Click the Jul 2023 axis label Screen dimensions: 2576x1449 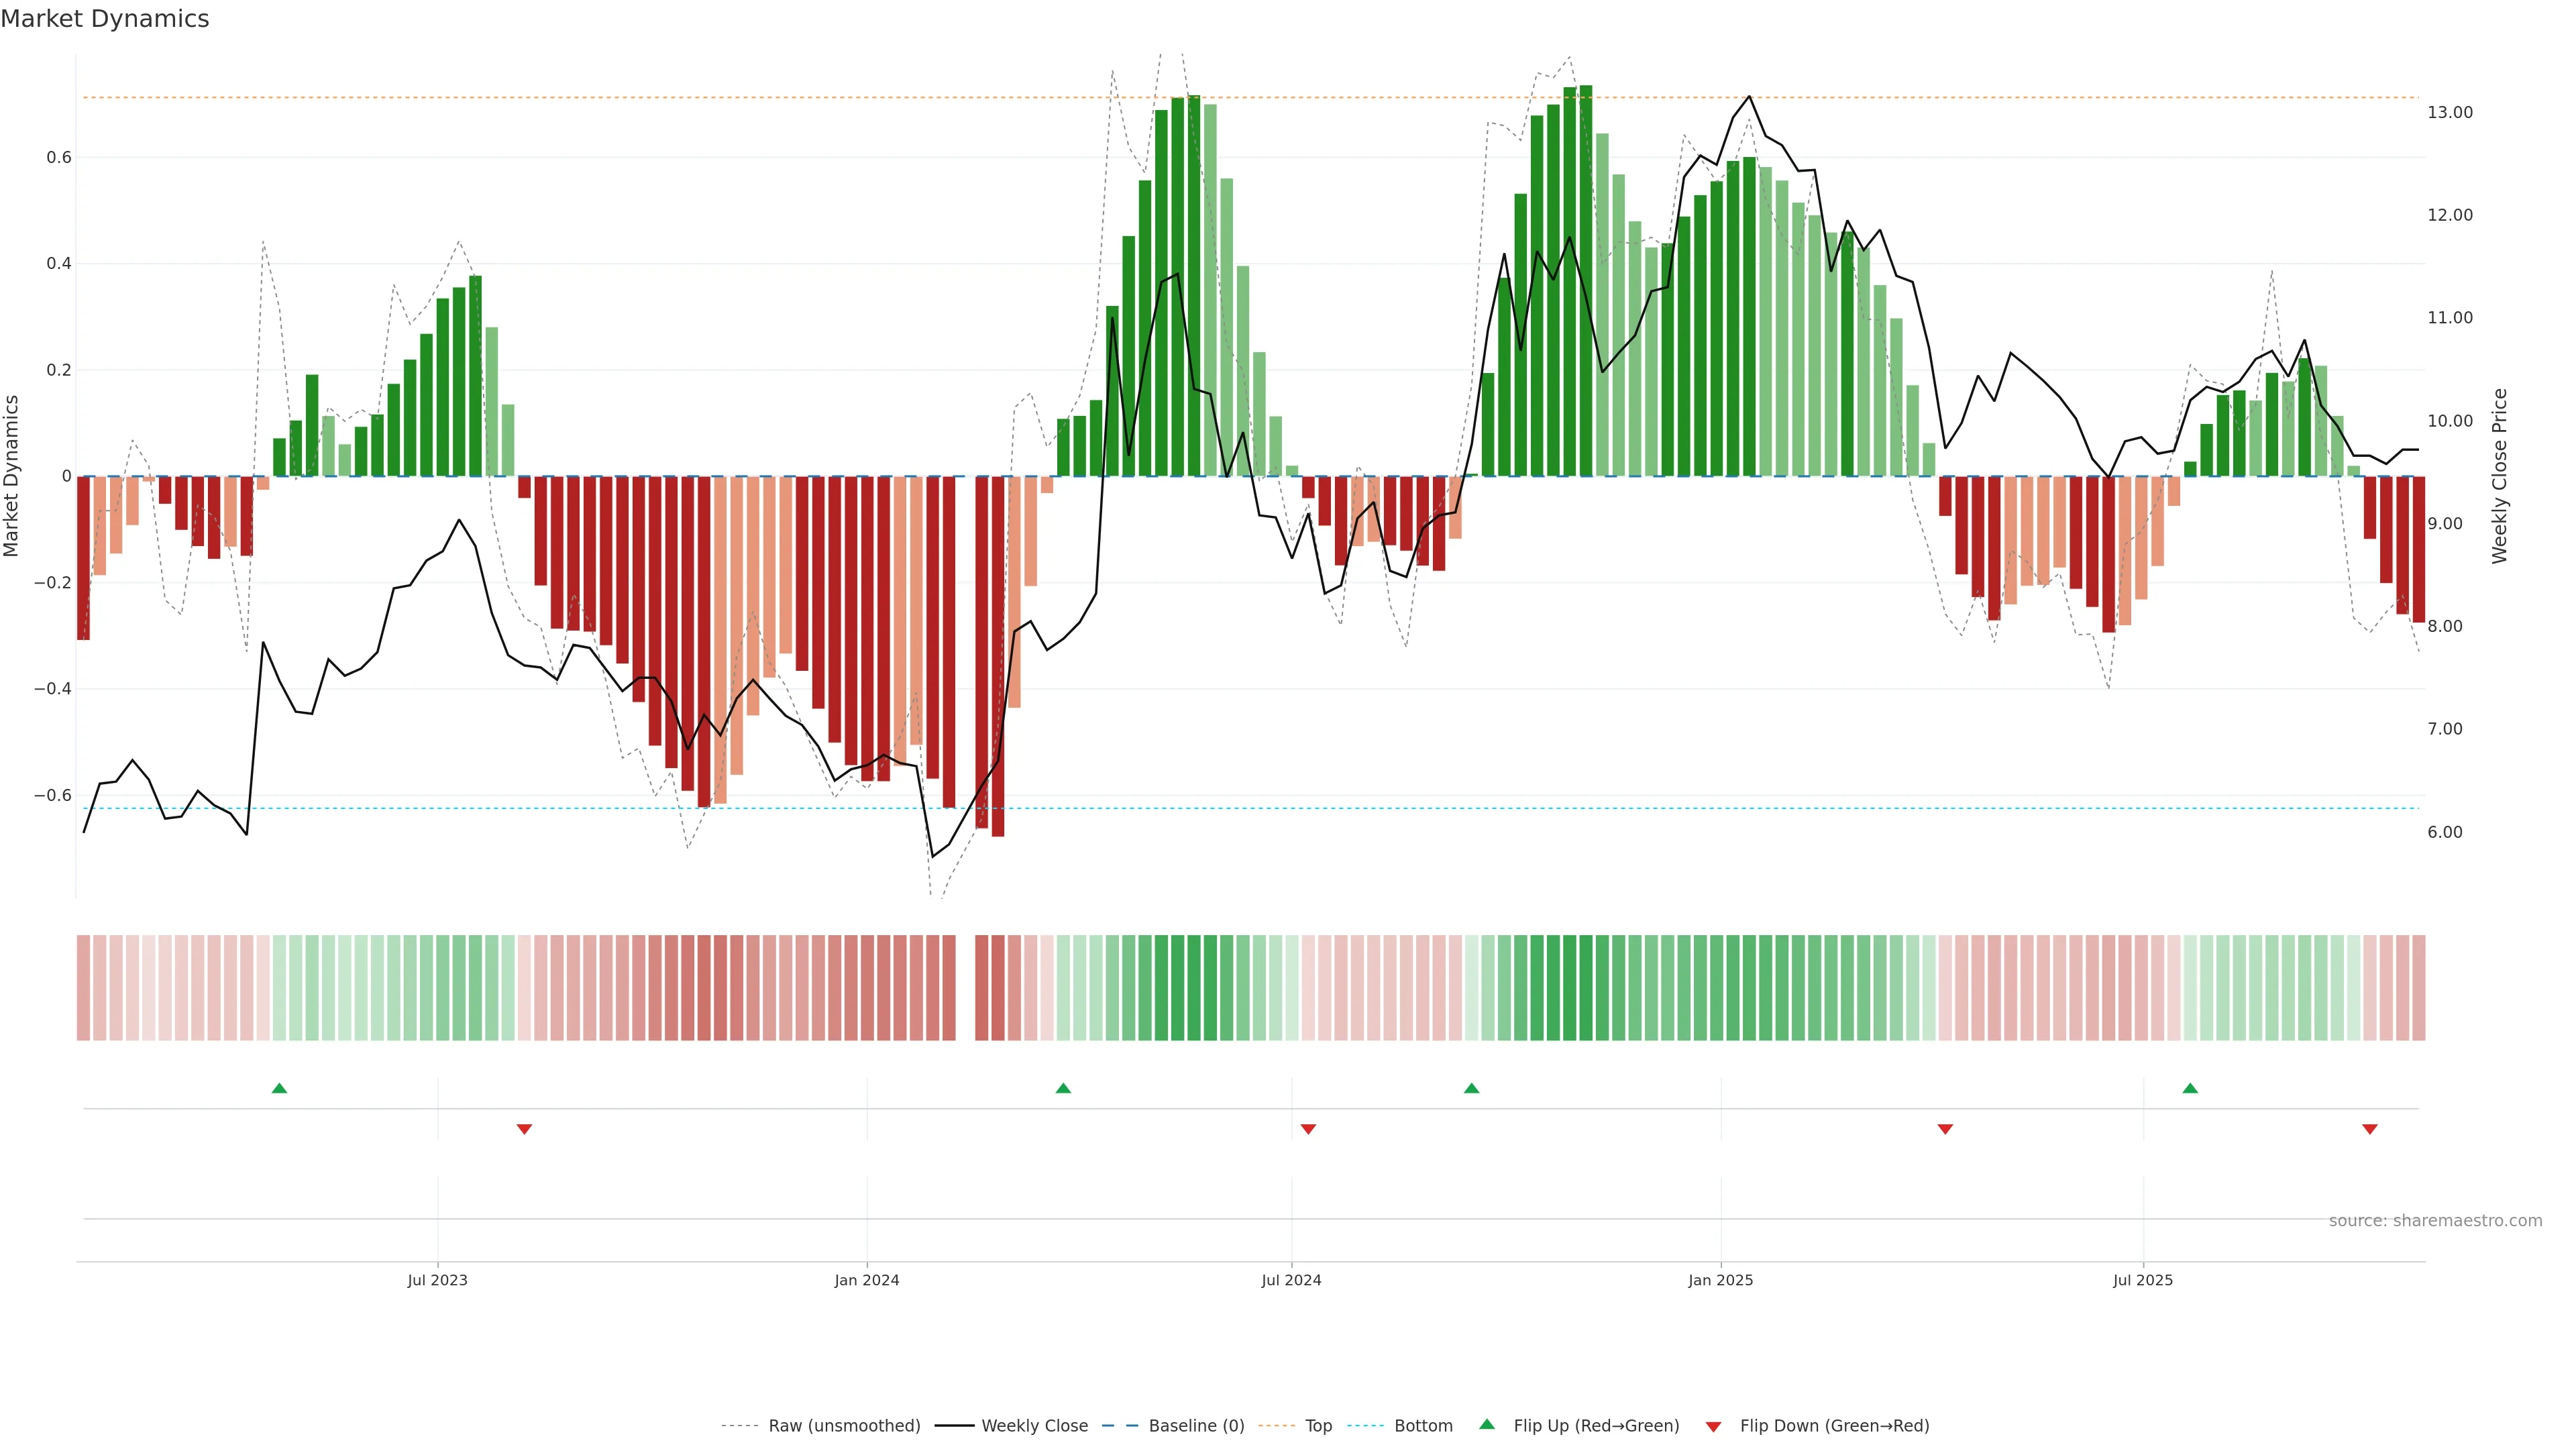pos(437,1280)
